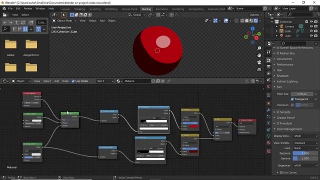Expand the Indirect Lighting panel
320x180 pixels.
287,81
